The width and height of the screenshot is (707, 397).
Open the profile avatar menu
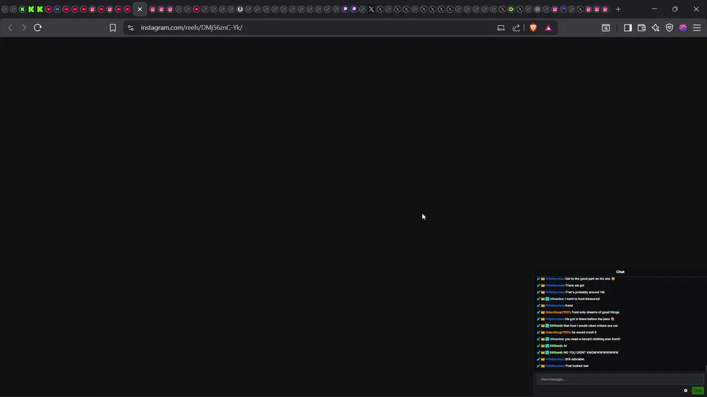click(x=683, y=28)
